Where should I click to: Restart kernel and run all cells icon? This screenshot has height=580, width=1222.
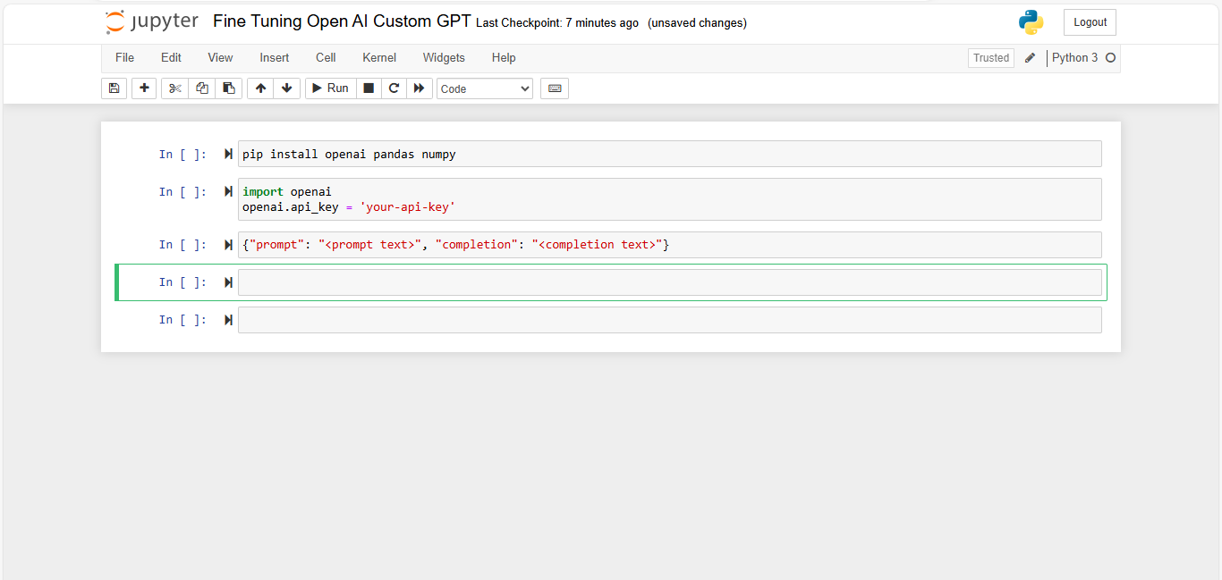pos(420,88)
